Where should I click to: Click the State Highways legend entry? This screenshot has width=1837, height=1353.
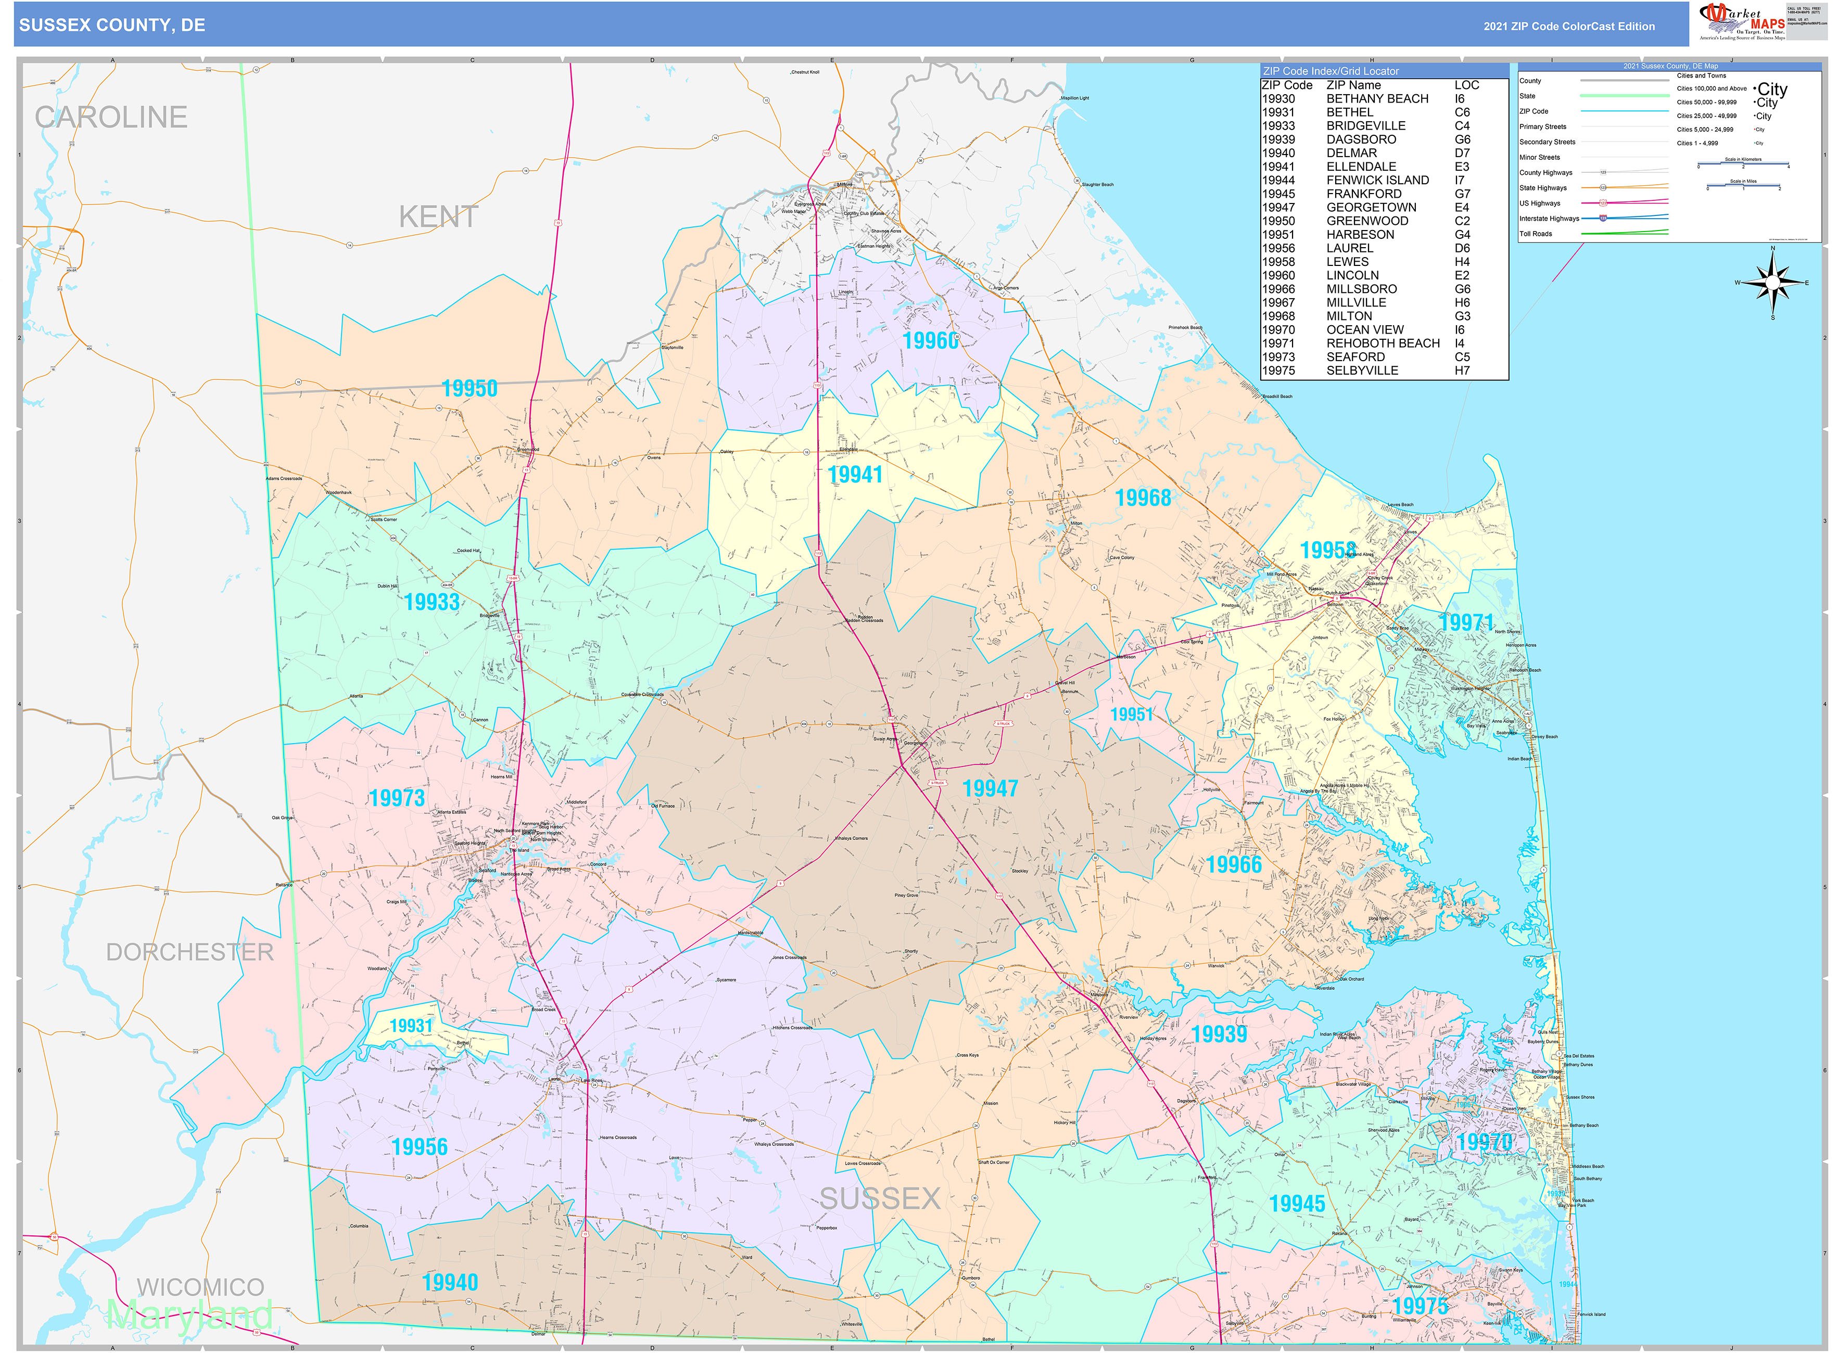click(x=1594, y=187)
